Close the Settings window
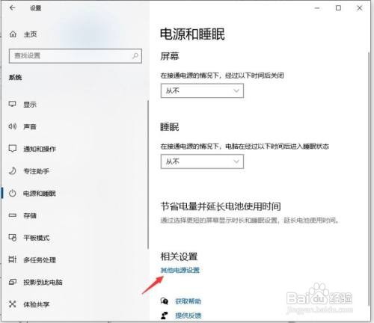 (x=360, y=8)
